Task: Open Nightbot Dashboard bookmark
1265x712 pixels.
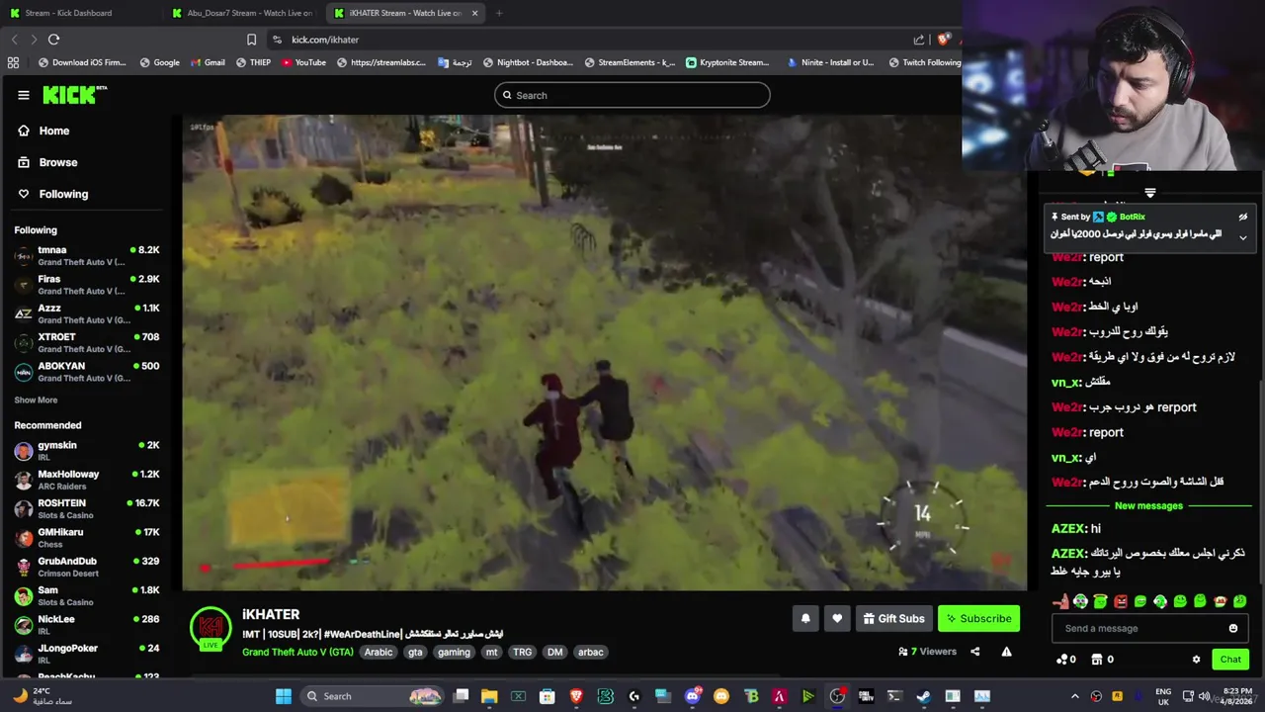Action: (x=528, y=62)
